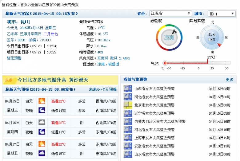This screenshot has width=240, height=161.
Task: Click the 凉爽 comfort gauge dial
Action: (169, 37)
